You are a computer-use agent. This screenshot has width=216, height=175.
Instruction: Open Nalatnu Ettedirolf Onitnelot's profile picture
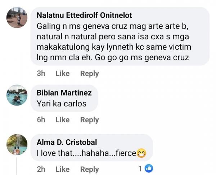(17, 18)
